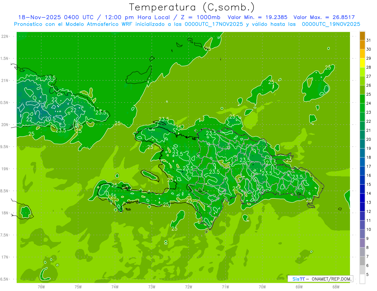Click the legend scale value '11'
The width and height of the screenshot is (377, 291).
369,221
